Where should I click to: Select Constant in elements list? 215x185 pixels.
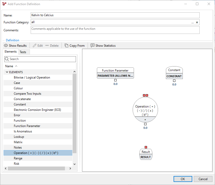38,104
